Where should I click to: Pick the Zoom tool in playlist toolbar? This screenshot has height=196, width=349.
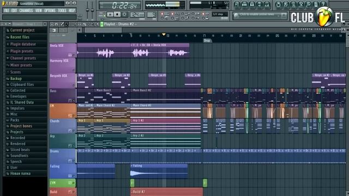93,24
